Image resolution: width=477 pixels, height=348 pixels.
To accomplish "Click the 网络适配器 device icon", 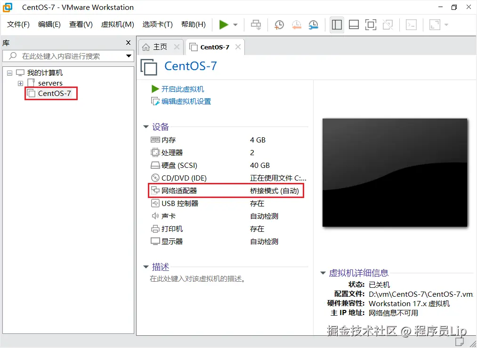I will (155, 190).
